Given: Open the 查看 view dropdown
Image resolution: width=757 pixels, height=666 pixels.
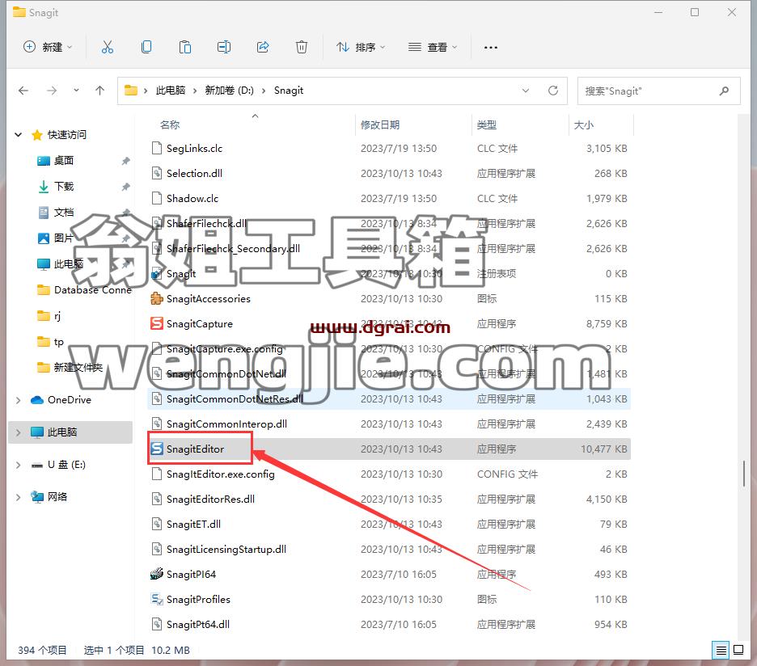Looking at the screenshot, I should point(433,47).
